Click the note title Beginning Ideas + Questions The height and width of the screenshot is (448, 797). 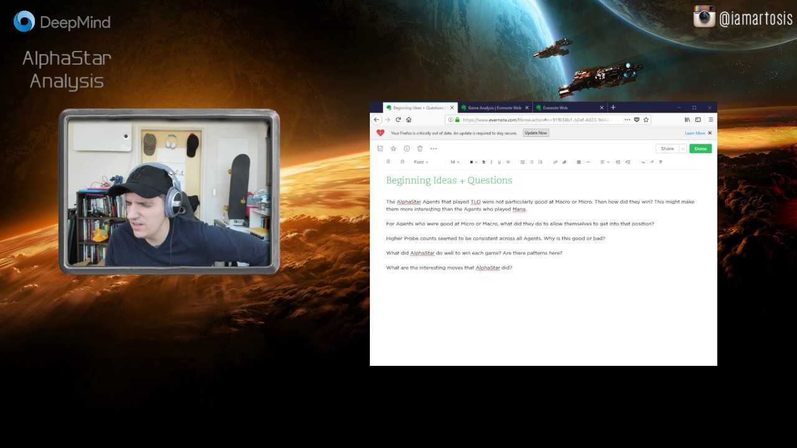pyautogui.click(x=449, y=180)
